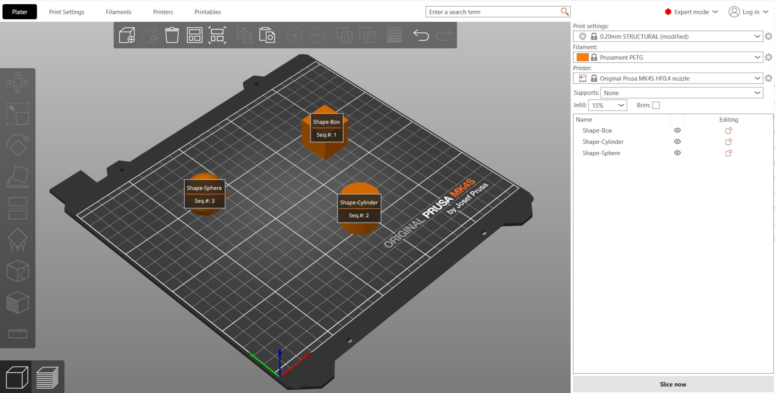Switch to sliced layers preview
The height and width of the screenshot is (393, 775).
coord(47,377)
